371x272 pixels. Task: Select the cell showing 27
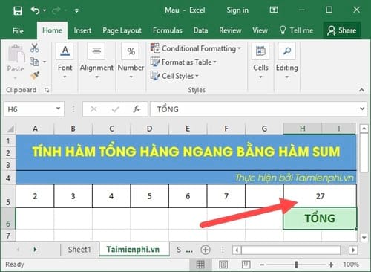pyautogui.click(x=320, y=196)
